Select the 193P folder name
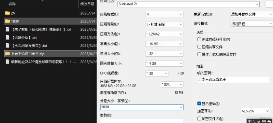The width and height of the screenshot is (273, 123). point(15,21)
